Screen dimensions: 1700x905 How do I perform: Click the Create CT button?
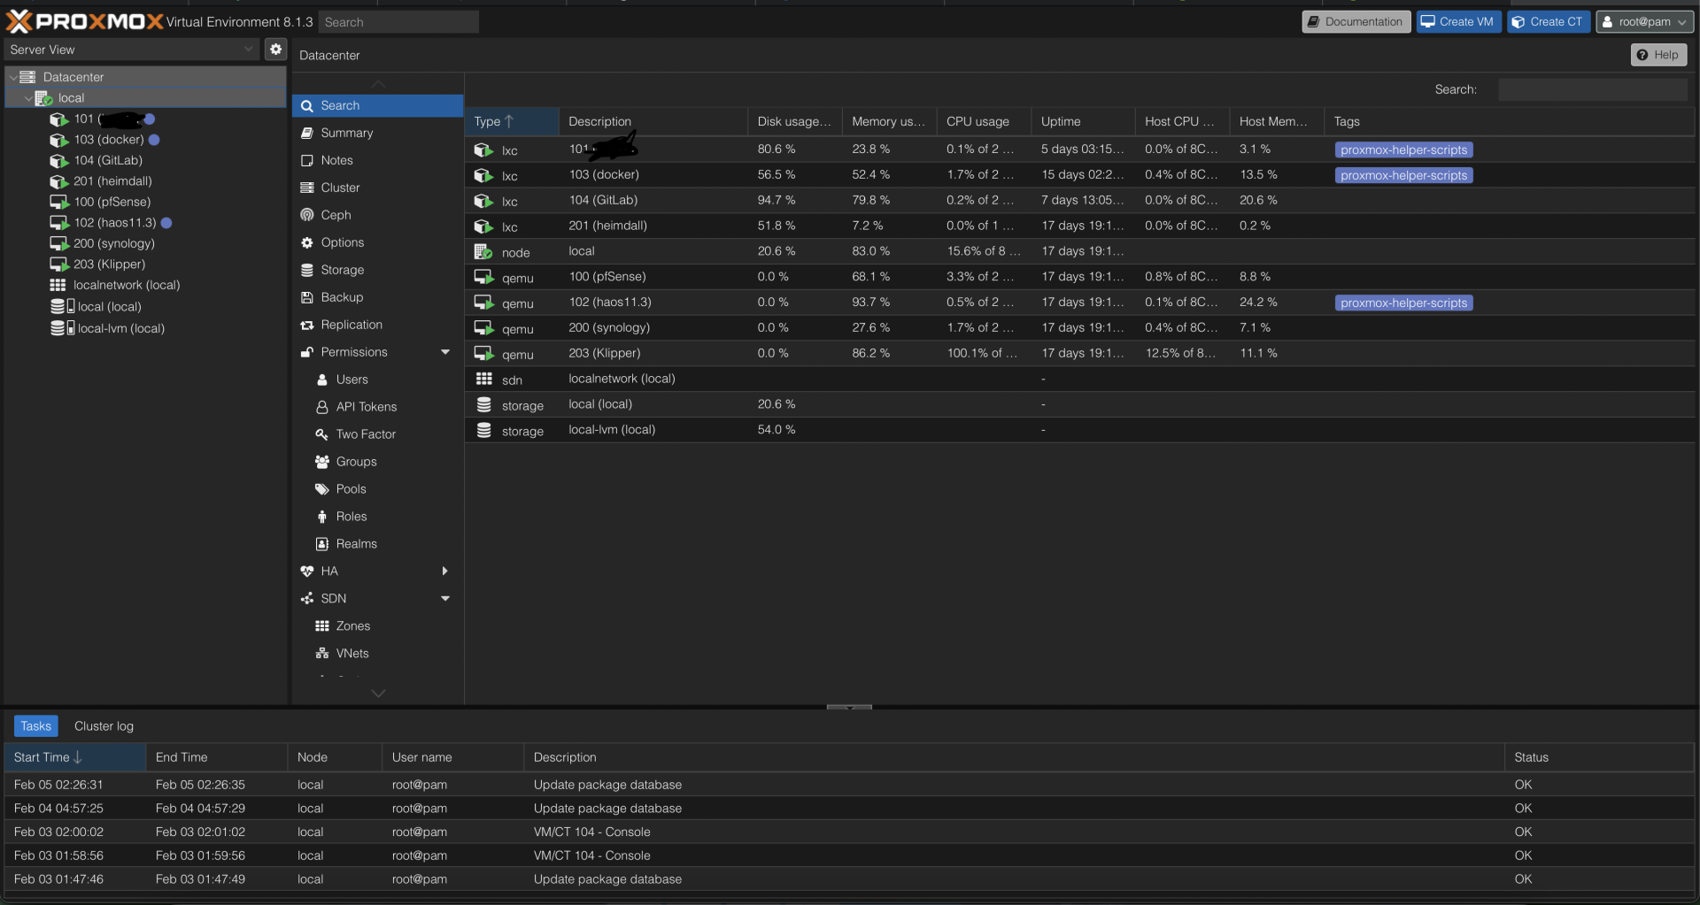(x=1549, y=22)
